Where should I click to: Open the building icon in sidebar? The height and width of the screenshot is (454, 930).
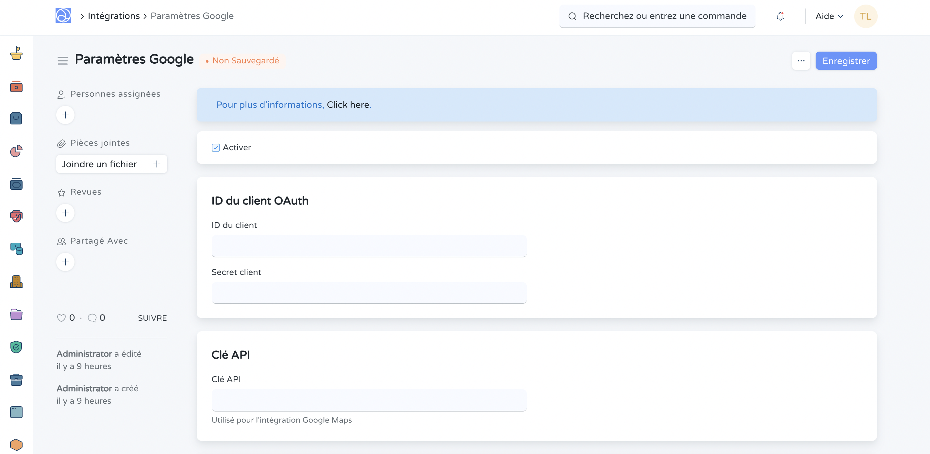point(16,282)
